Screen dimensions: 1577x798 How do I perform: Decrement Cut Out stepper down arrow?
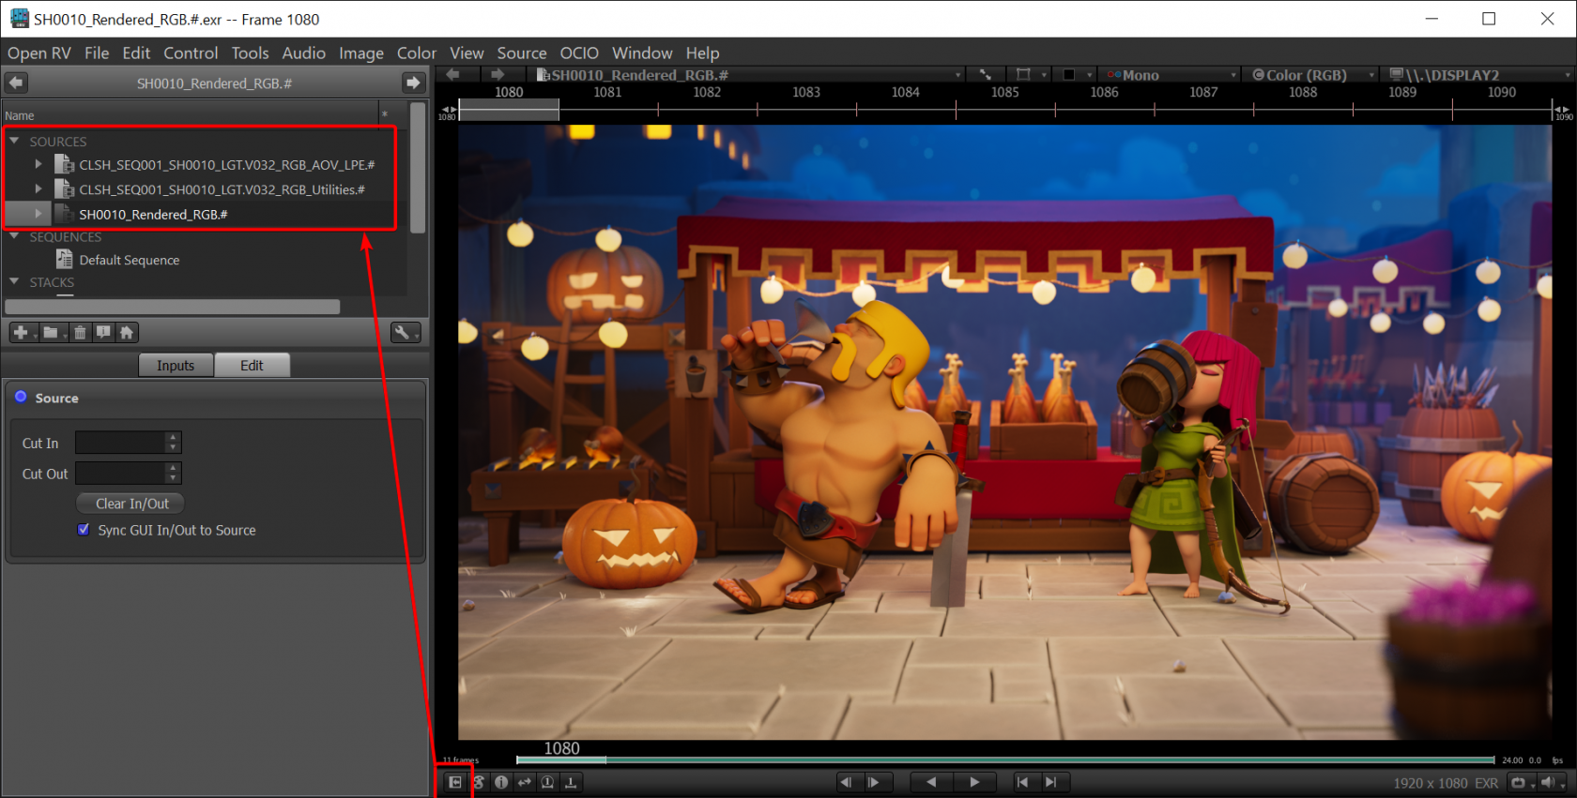coord(173,478)
